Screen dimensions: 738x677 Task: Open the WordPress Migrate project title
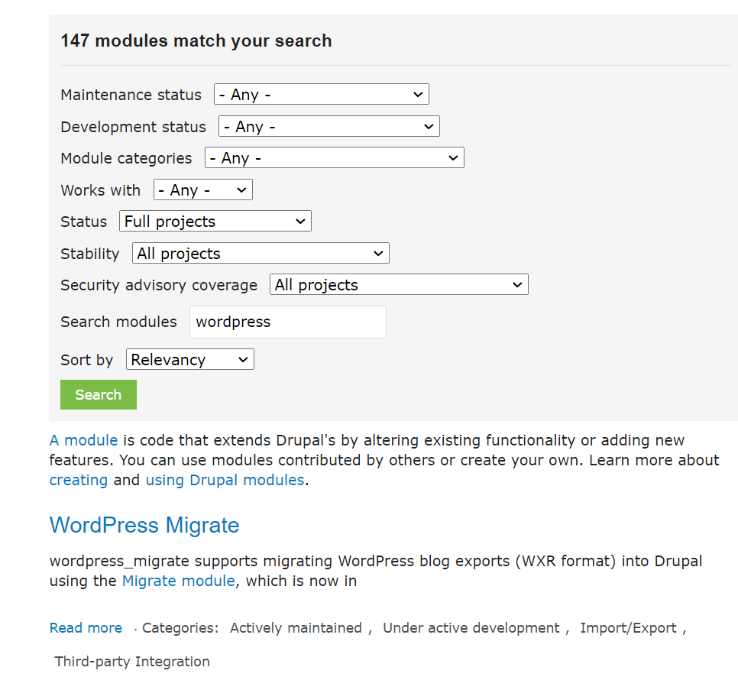coord(144,525)
